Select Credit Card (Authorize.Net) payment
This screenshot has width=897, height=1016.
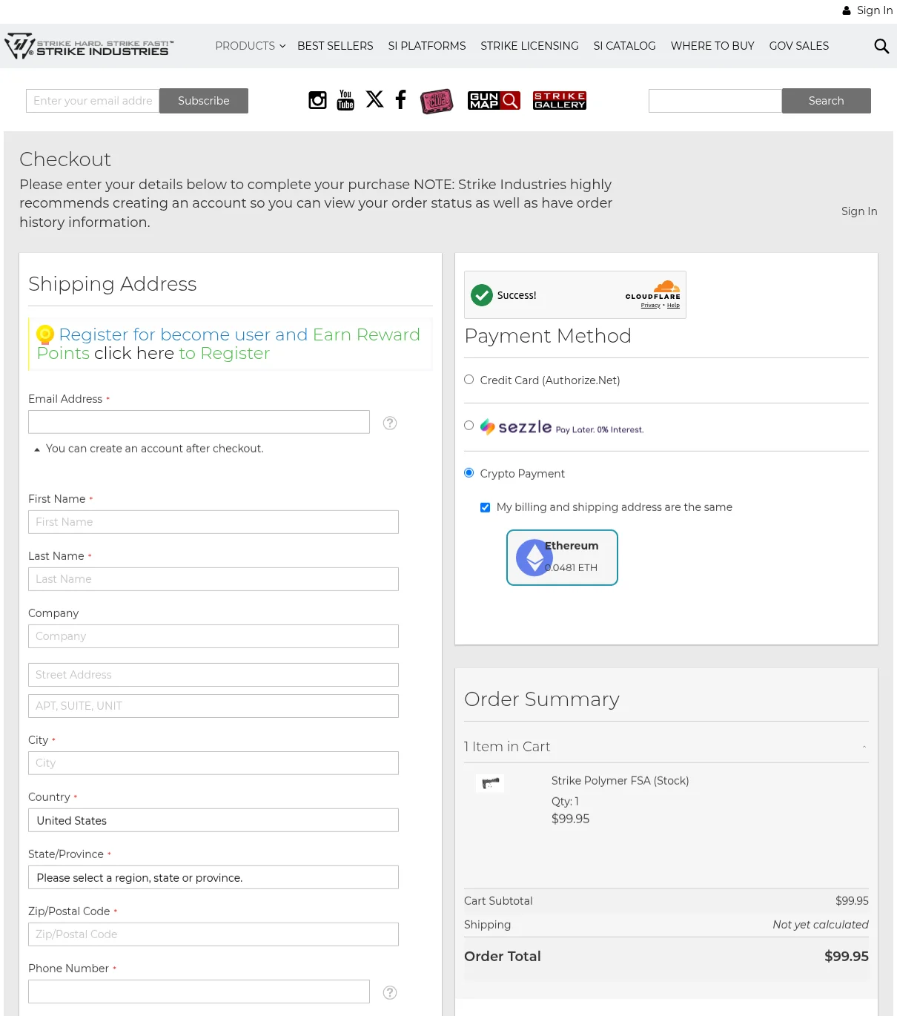tap(469, 380)
